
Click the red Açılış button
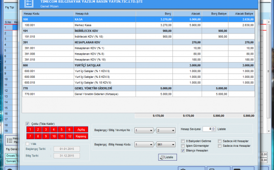pyautogui.click(x=81, y=129)
